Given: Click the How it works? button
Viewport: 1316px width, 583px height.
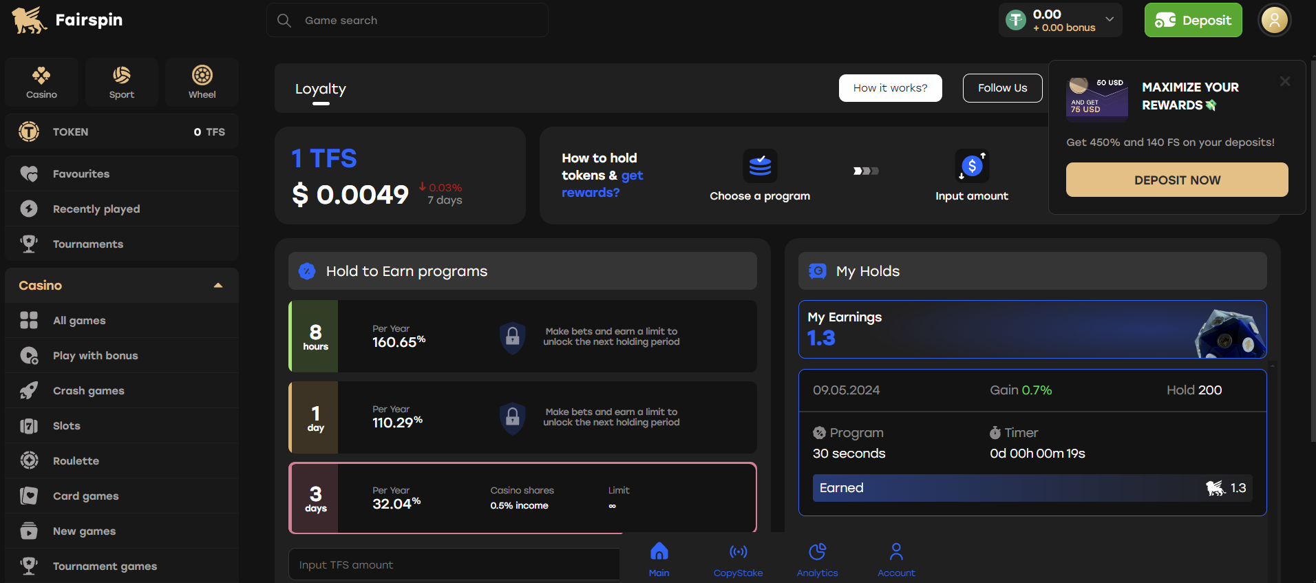Looking at the screenshot, I should point(890,88).
